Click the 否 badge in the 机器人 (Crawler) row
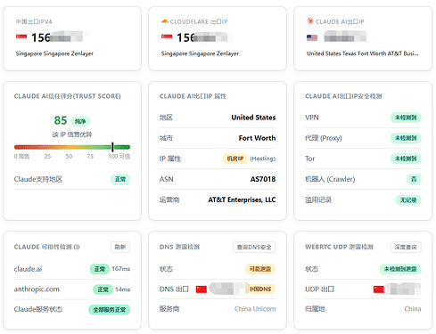Viewport: 436px width, 334px height. tap(414, 179)
